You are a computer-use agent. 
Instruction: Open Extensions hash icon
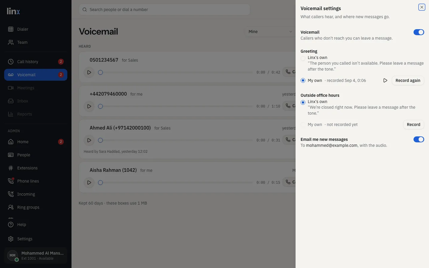pos(11,168)
